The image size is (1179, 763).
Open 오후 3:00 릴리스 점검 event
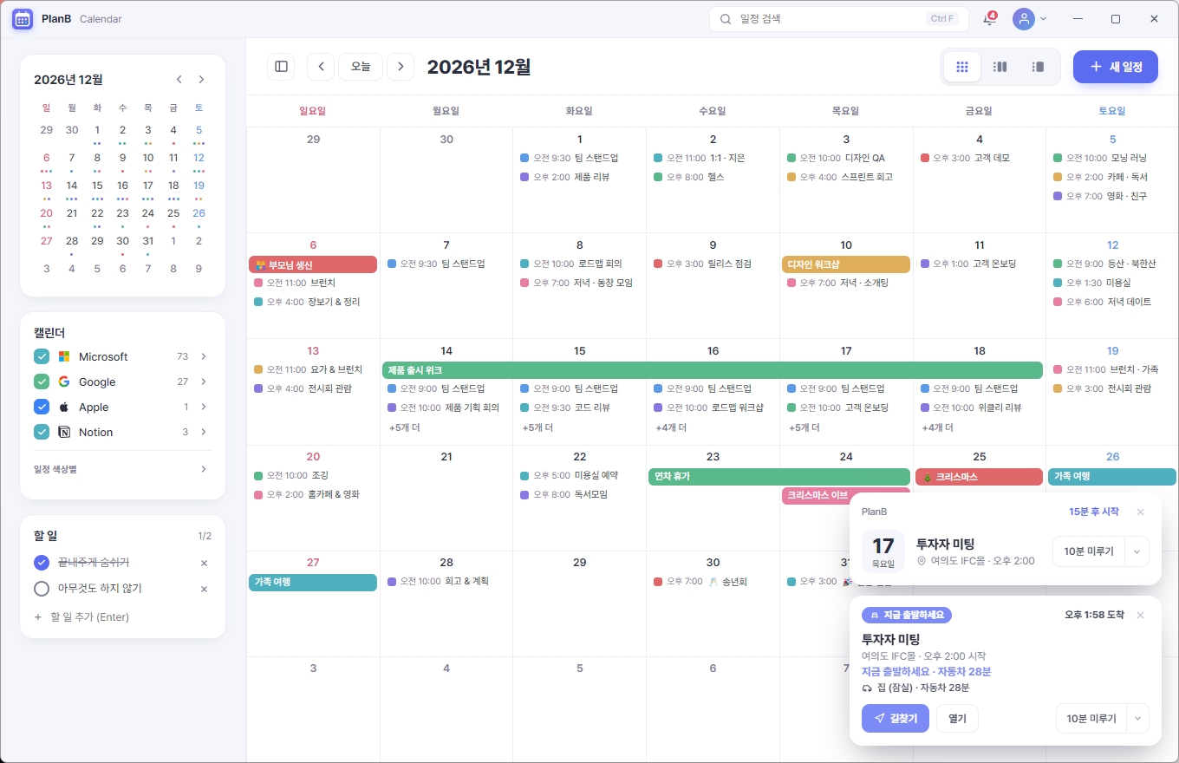click(x=713, y=264)
